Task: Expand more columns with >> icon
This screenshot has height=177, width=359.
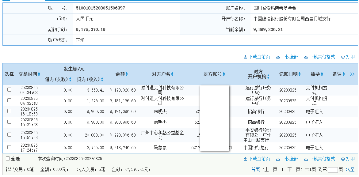Action: click(352, 74)
